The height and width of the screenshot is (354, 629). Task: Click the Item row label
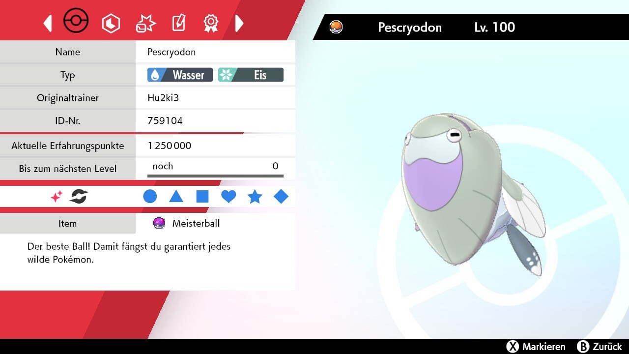[x=68, y=224]
